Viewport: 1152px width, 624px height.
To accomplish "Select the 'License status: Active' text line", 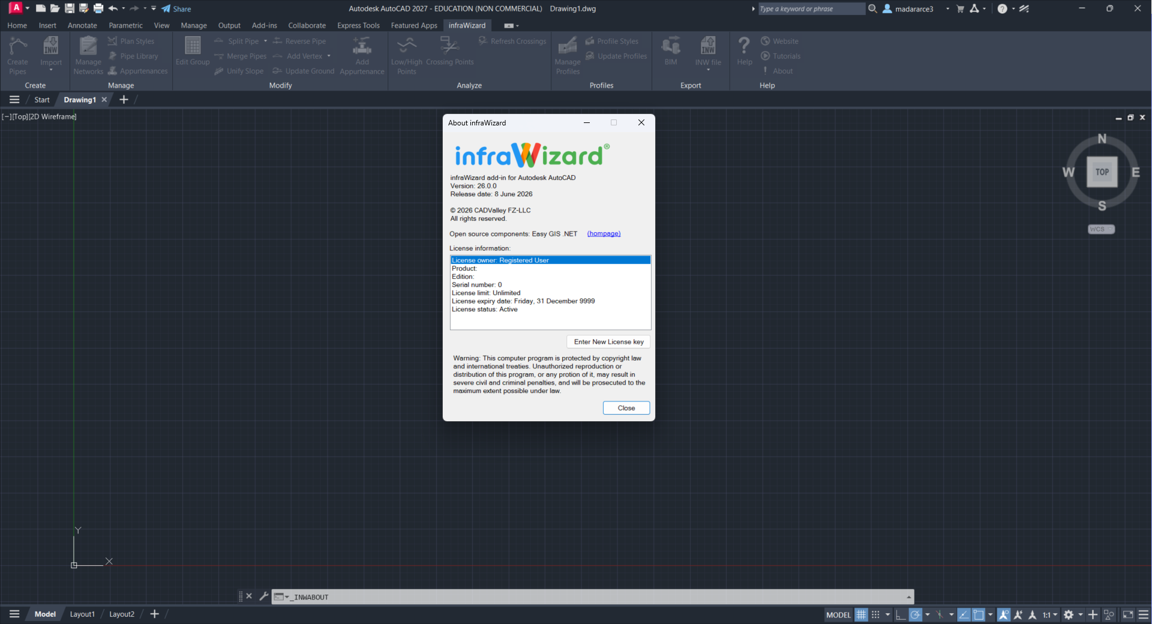I will pyautogui.click(x=485, y=310).
